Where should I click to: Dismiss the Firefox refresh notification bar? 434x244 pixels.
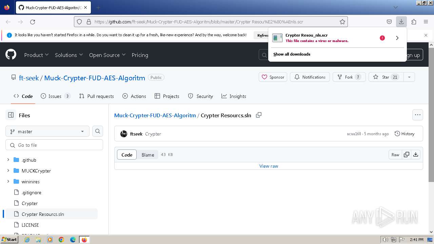point(426,35)
